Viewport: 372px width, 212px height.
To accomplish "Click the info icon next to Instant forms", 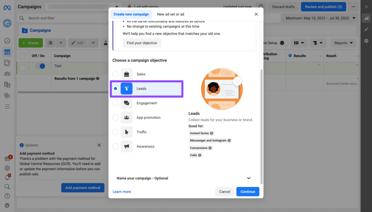I will pos(212,133).
